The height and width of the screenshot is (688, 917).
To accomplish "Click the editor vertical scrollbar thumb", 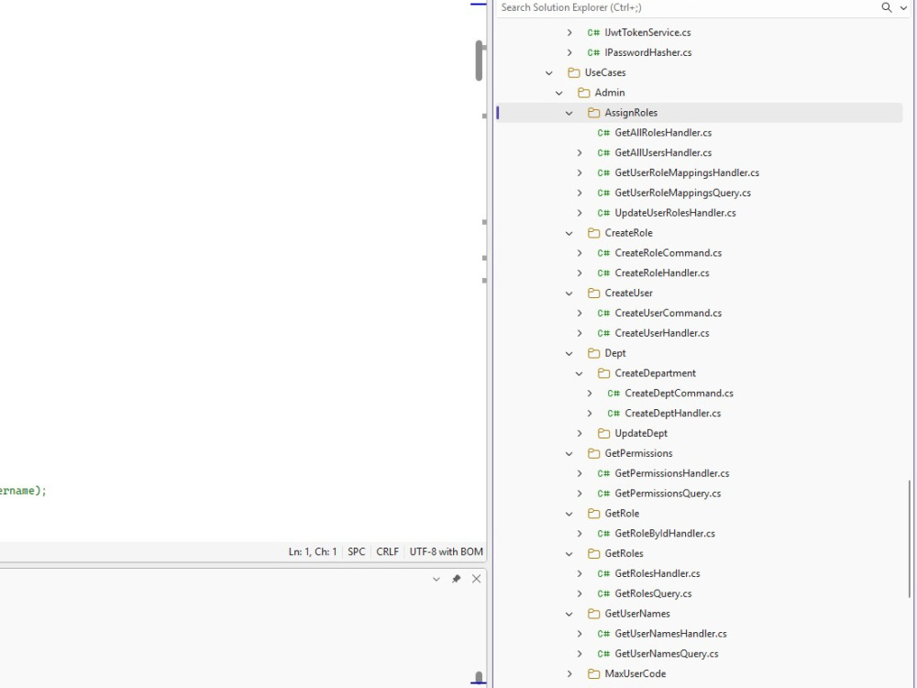I will point(479,61).
